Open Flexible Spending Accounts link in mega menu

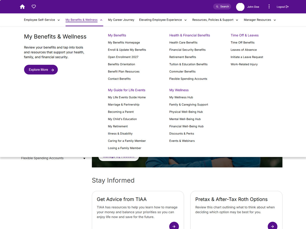point(188,79)
